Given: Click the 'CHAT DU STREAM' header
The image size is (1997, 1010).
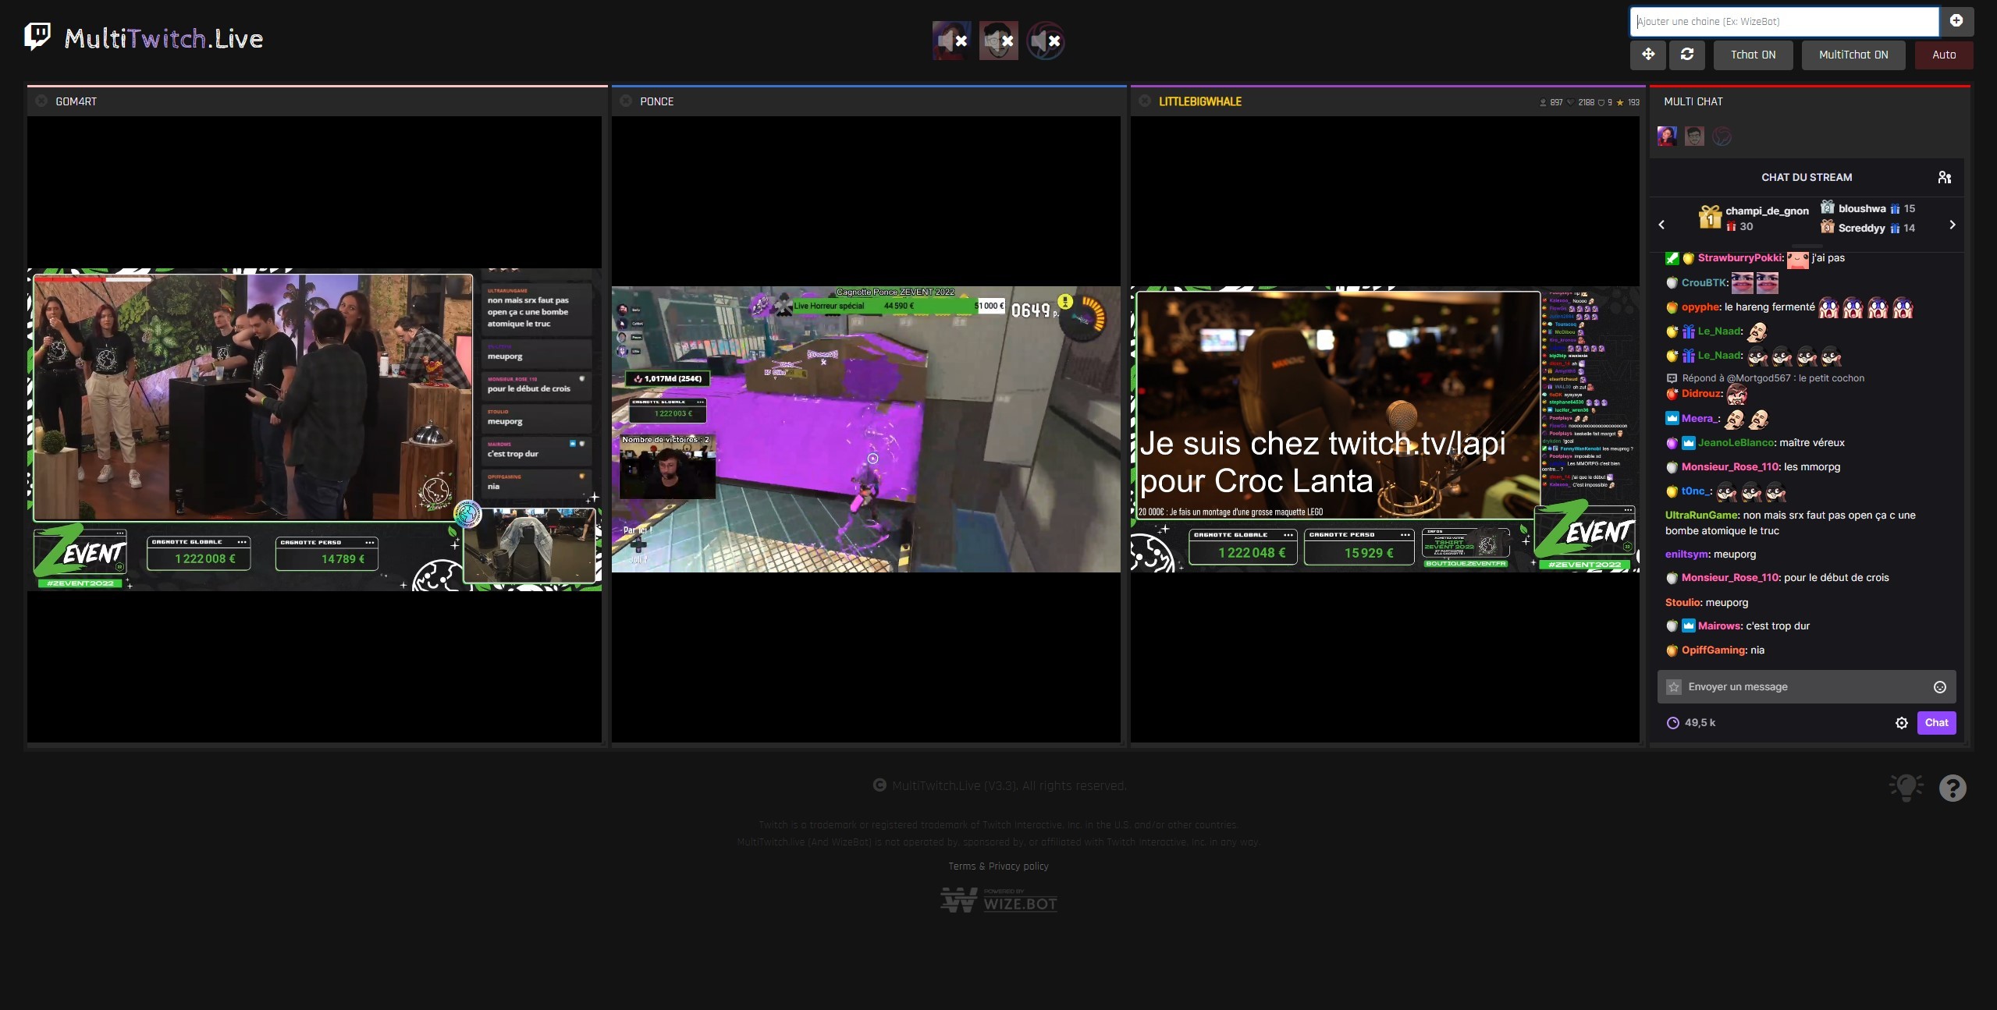Looking at the screenshot, I should 1807,177.
